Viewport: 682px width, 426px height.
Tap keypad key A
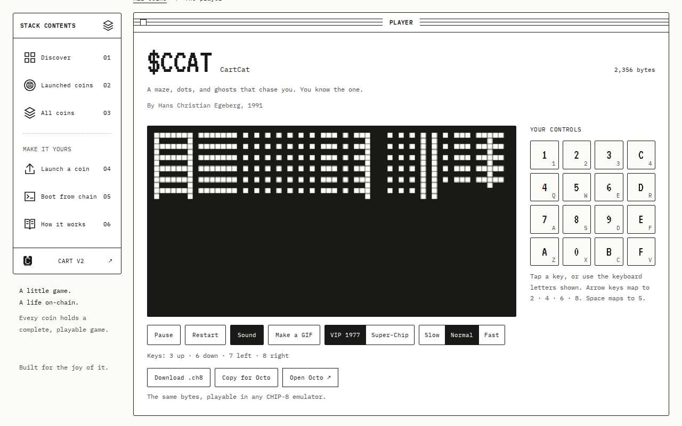[545, 252]
